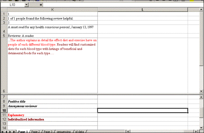Click the lower pane scroll-up arrow
The width and height of the screenshot is (204, 133).
[201, 97]
